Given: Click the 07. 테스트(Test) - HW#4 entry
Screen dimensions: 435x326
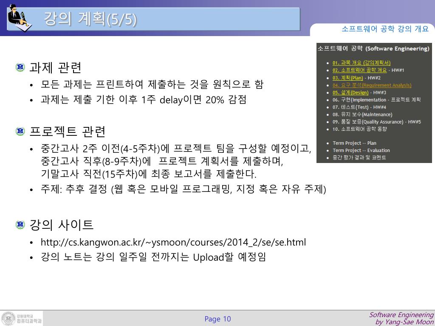Looking at the screenshot, I should [x=359, y=107].
